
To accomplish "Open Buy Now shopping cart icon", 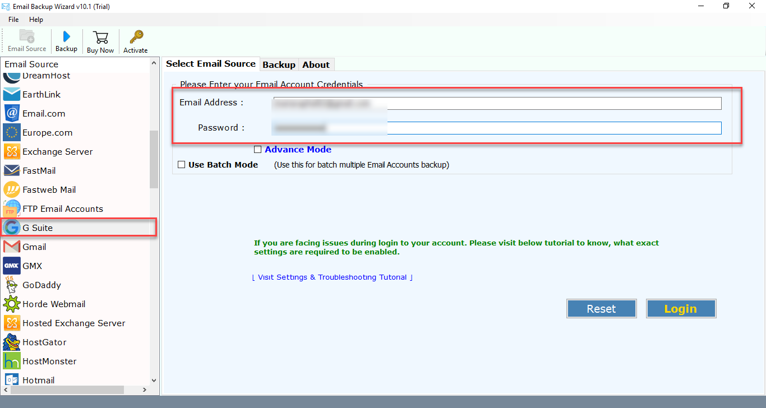I will click(100, 38).
